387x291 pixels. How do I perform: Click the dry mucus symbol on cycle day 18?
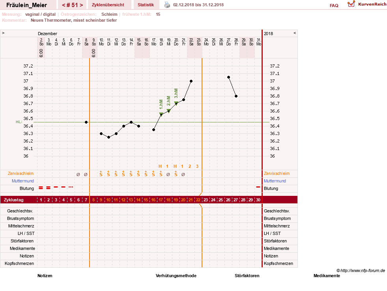click(168, 175)
